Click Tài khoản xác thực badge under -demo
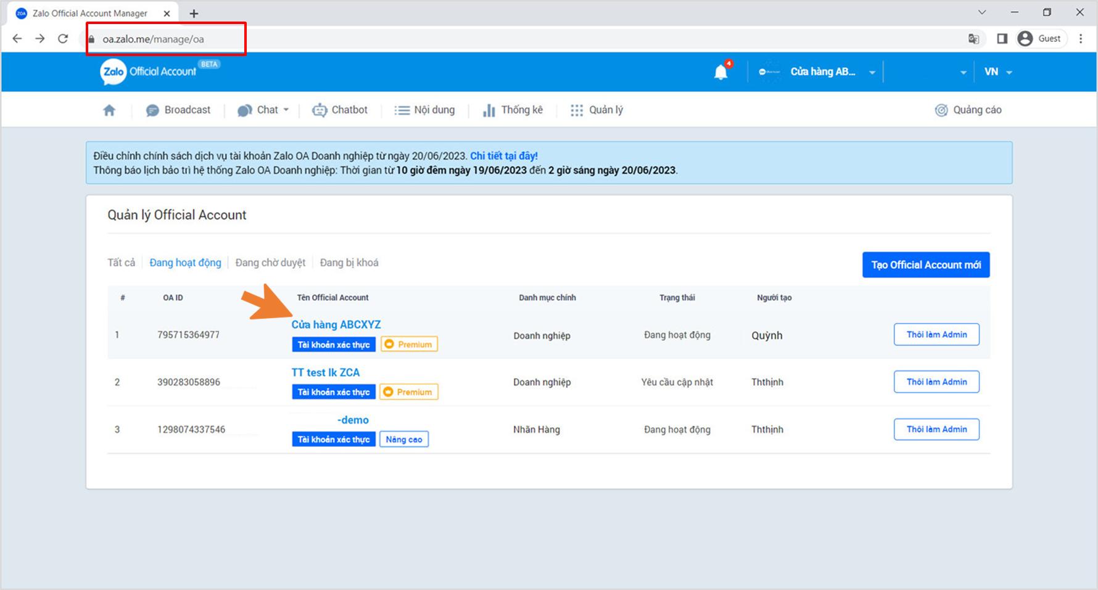 (334, 439)
